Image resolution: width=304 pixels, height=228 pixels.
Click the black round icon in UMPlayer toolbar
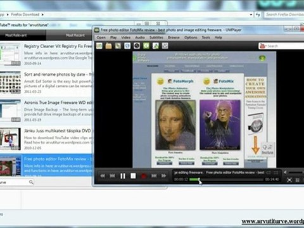[137, 46]
